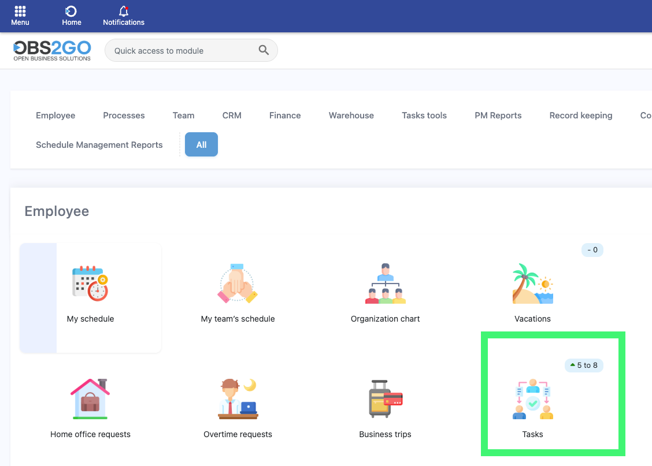Open My team's schedule module icon
The image size is (652, 466).
238,284
